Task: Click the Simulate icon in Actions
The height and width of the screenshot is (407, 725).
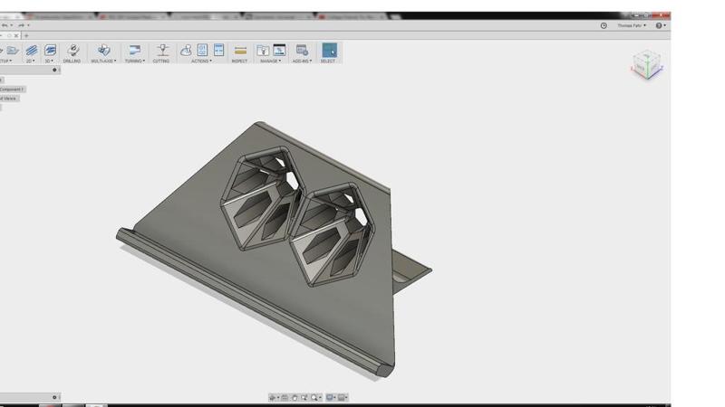Action: click(x=186, y=51)
